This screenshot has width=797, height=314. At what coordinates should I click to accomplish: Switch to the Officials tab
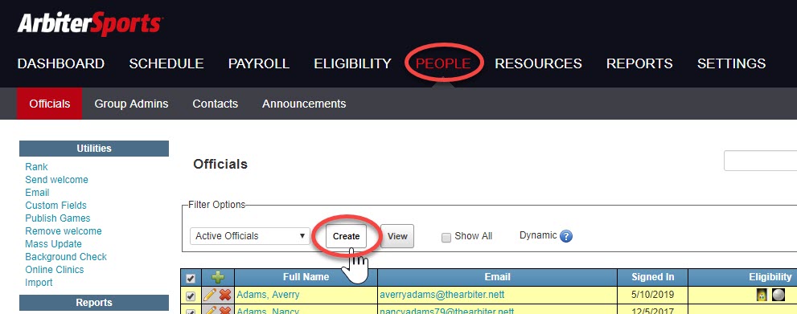[x=49, y=104]
